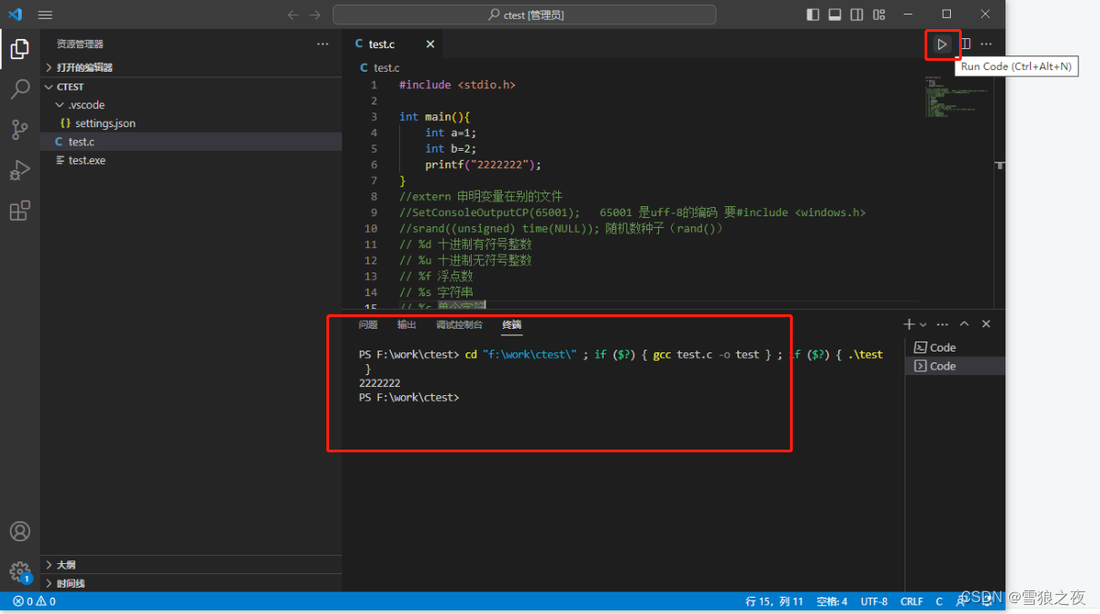Click the terminal prompt PS F:\work\ctest>

(x=409, y=398)
